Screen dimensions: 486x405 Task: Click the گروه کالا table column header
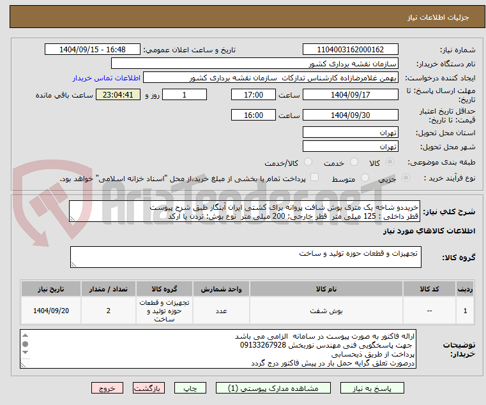click(x=164, y=289)
